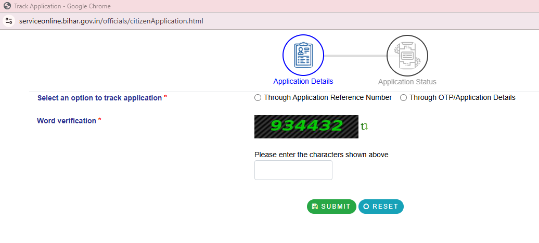Image resolution: width=539 pixels, height=243 pixels.
Task: Select Through OTP/Application Details radio
Action: pos(404,98)
